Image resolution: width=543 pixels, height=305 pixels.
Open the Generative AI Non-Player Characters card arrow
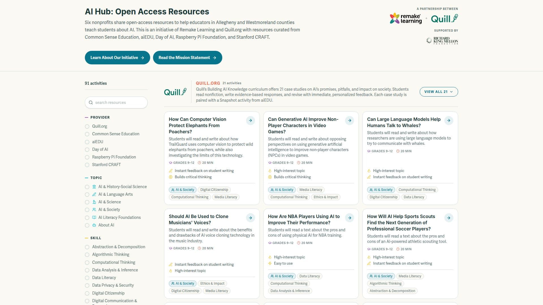pyautogui.click(x=350, y=121)
